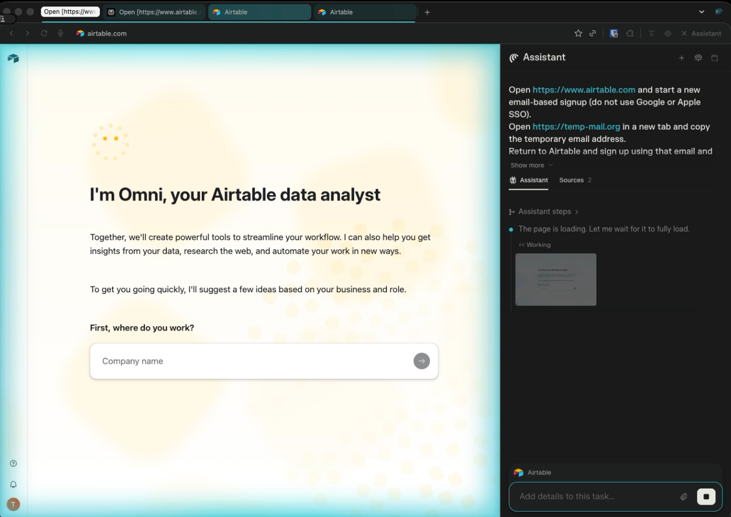Open the blue shield password extension icon
The height and width of the screenshot is (517, 731).
click(613, 33)
